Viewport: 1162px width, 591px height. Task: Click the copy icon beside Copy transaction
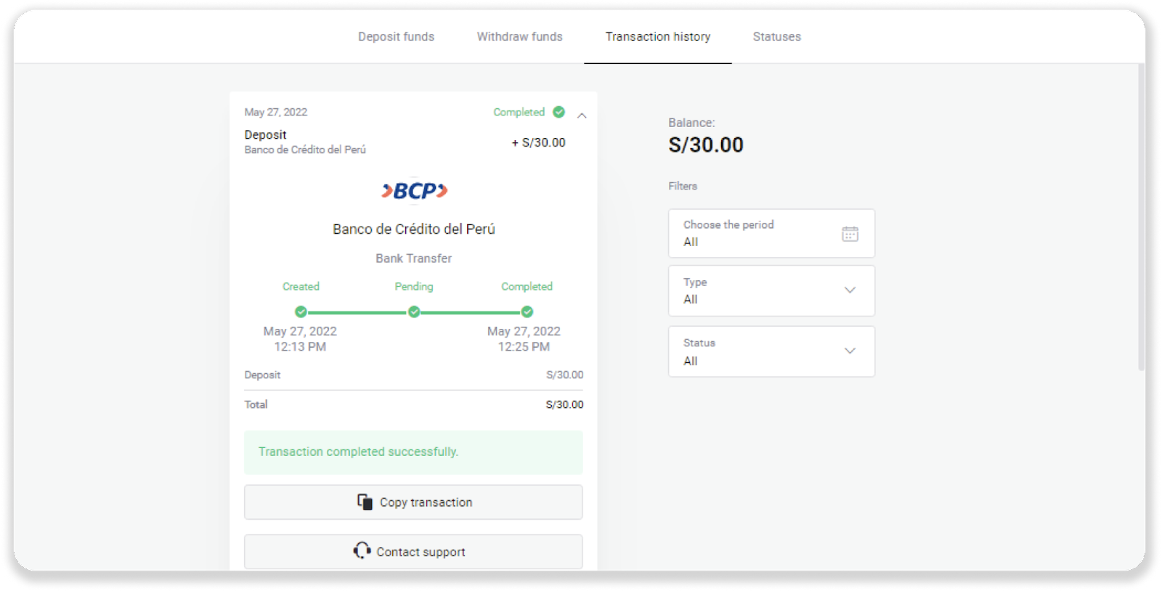tap(365, 502)
